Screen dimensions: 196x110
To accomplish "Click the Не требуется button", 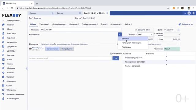I will (67, 49).
